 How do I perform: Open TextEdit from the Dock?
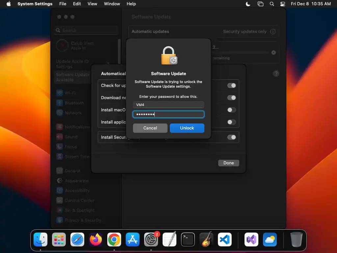[x=169, y=239]
